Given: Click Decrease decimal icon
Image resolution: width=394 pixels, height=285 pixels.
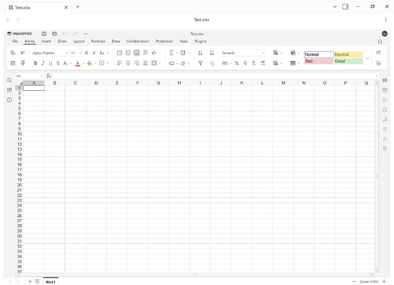Looking at the screenshot, I should [254, 63].
